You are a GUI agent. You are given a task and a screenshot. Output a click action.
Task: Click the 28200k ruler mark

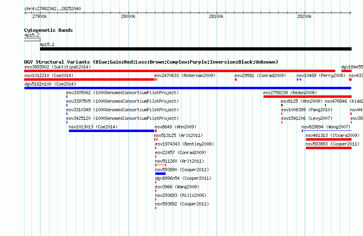(304, 16)
